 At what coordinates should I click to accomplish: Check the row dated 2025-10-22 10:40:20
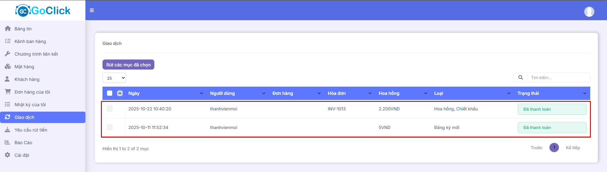[x=110, y=109]
